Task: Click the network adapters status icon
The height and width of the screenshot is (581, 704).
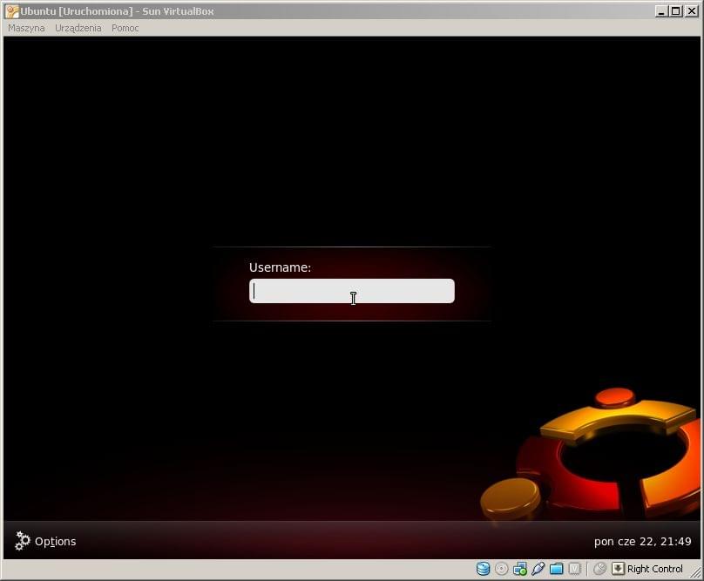Action: 520,569
